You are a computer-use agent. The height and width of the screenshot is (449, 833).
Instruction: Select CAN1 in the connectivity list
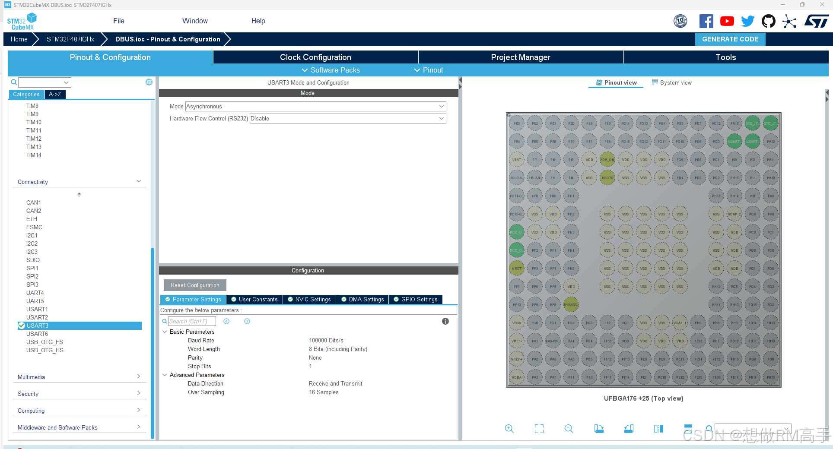point(34,202)
